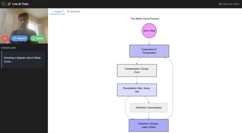The height and width of the screenshot is (133, 242).
Task: Click the Live AI Tutor title text
Action: click(20, 4)
